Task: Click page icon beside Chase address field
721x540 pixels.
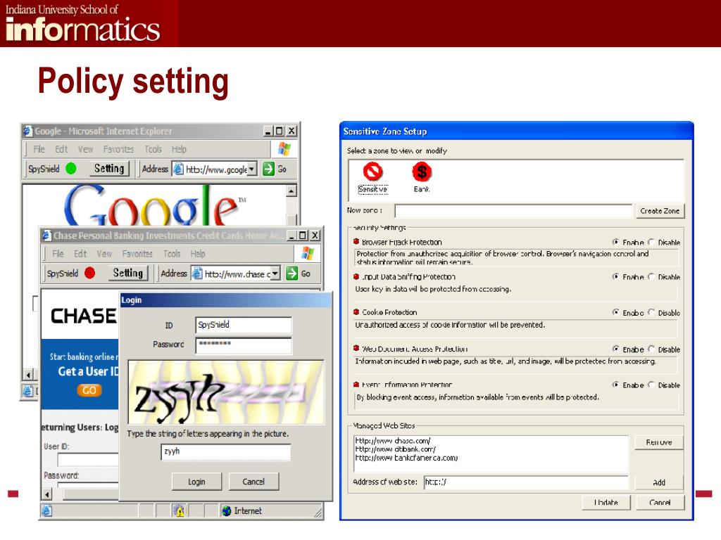Action: (x=197, y=274)
